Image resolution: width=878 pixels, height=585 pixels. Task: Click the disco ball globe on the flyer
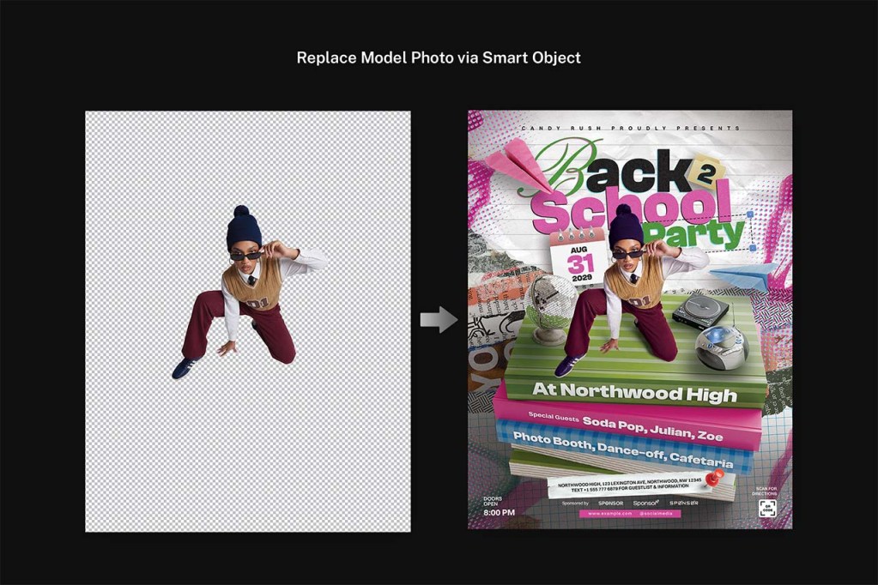[x=550, y=309]
